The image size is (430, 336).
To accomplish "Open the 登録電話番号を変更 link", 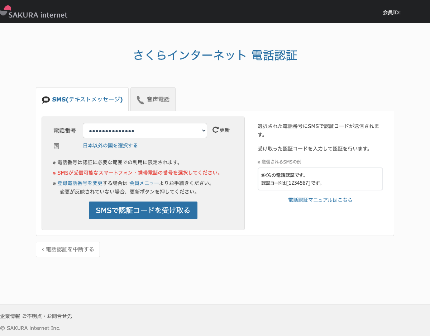I will [x=80, y=183].
